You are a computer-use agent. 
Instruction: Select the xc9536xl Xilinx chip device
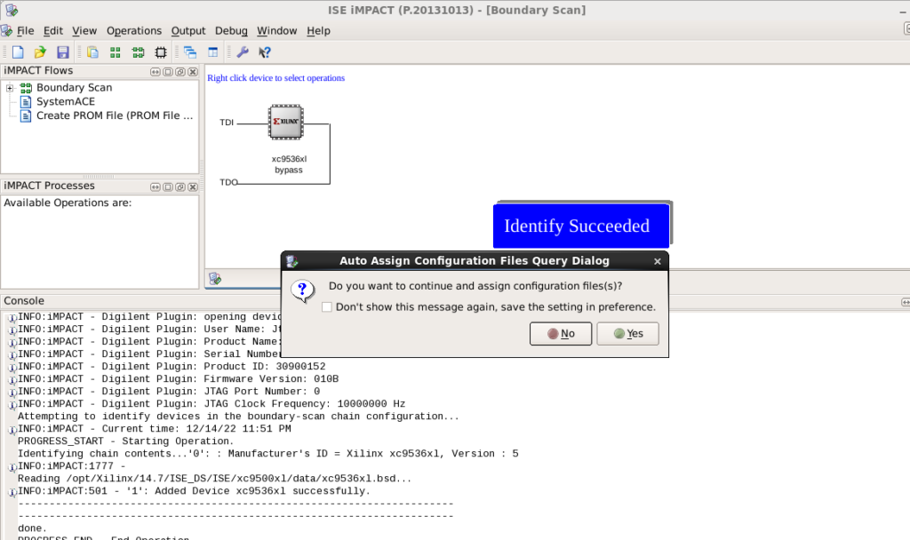286,123
